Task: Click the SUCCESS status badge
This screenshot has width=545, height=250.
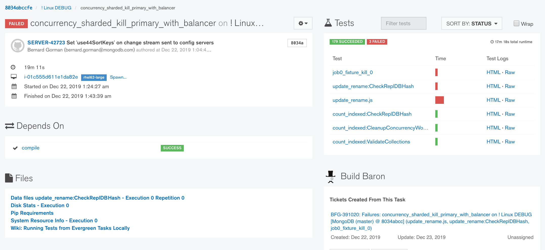Action: click(x=172, y=148)
